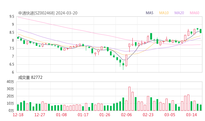Screen dimensions: 205x121
Task: Select the tallest red volume bar above 30万
Action: pos(129,99)
